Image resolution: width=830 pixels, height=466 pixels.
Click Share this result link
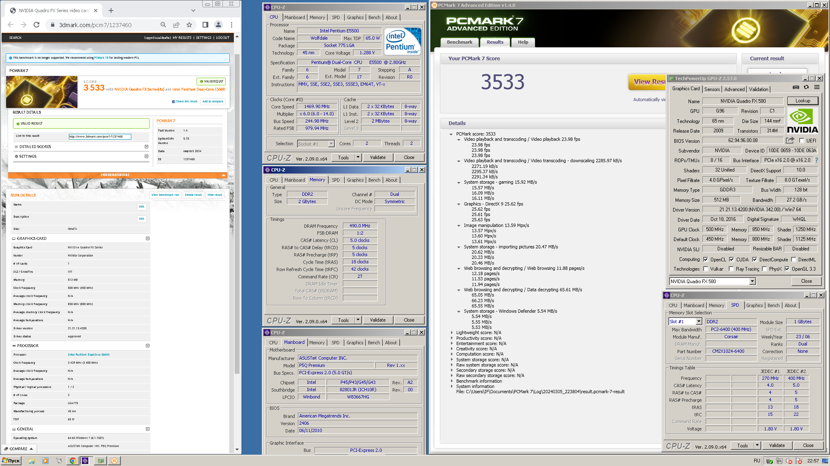coord(185,102)
